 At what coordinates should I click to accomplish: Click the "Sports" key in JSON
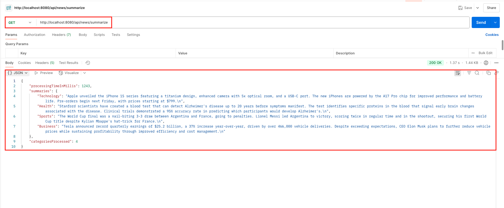[46, 116]
